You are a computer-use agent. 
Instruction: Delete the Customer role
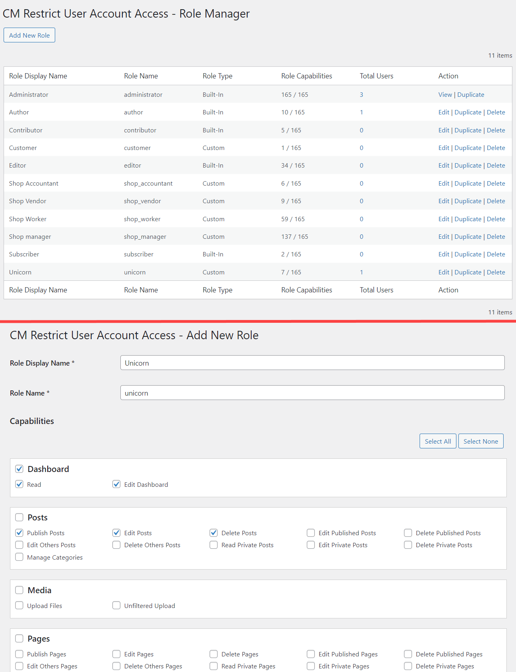(496, 148)
